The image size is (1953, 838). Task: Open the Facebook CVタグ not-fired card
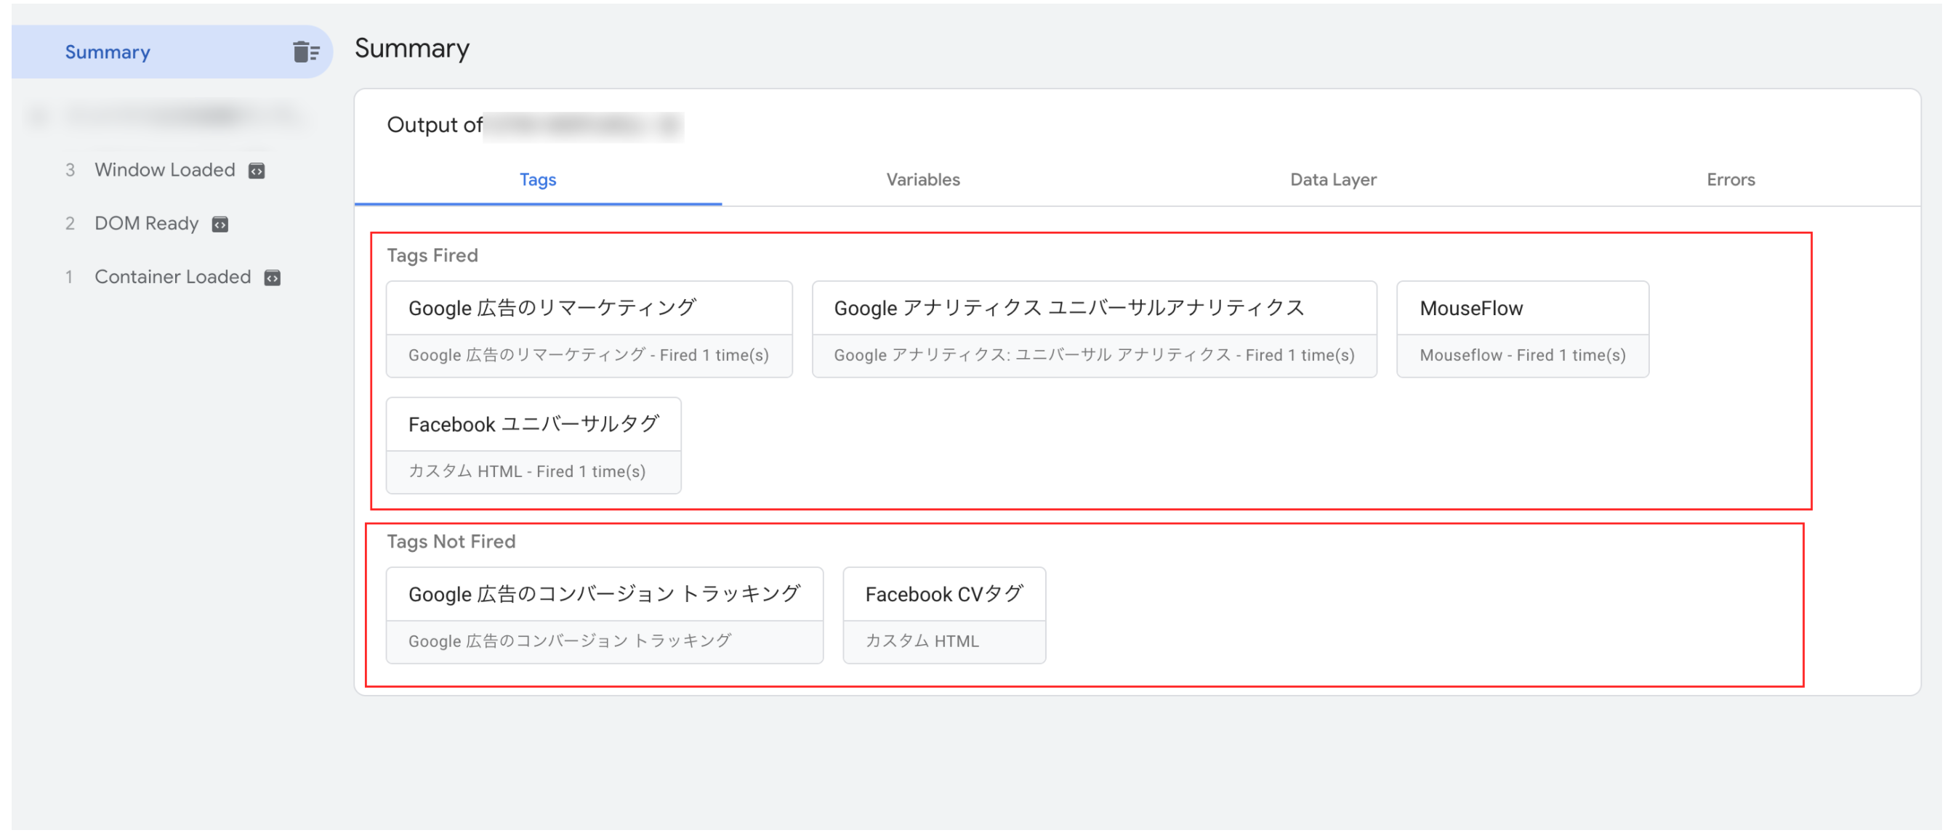943,594
